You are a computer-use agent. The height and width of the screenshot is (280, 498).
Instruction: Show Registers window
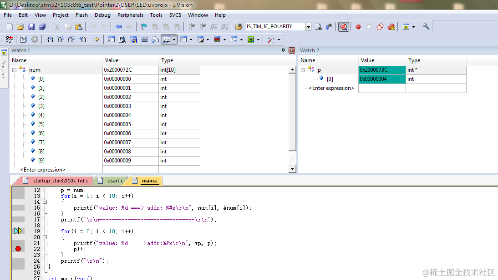point(144,39)
